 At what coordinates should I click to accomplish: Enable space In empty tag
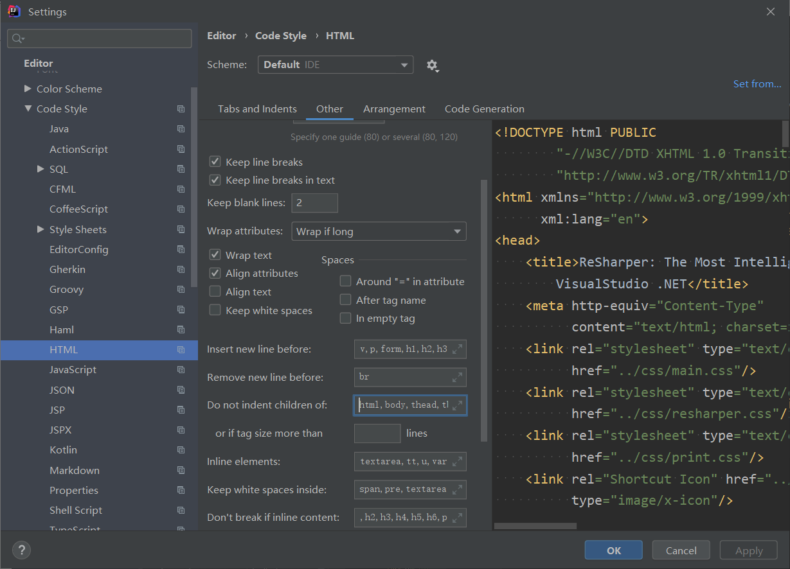click(x=346, y=318)
